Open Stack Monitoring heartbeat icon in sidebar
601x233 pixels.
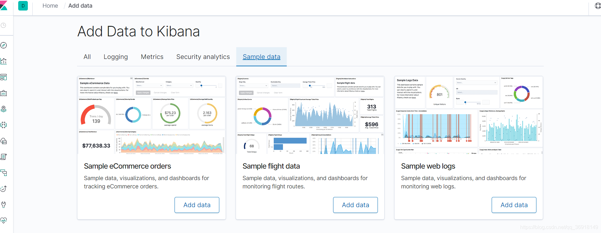tap(4, 220)
